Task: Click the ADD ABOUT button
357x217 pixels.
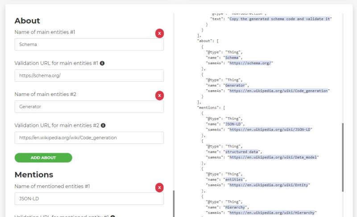Action: (43, 158)
